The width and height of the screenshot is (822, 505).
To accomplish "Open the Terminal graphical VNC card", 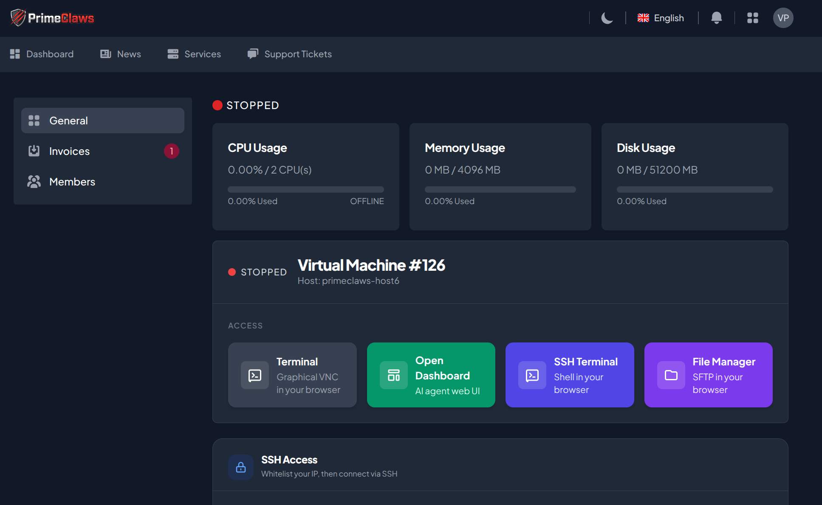I will click(292, 375).
